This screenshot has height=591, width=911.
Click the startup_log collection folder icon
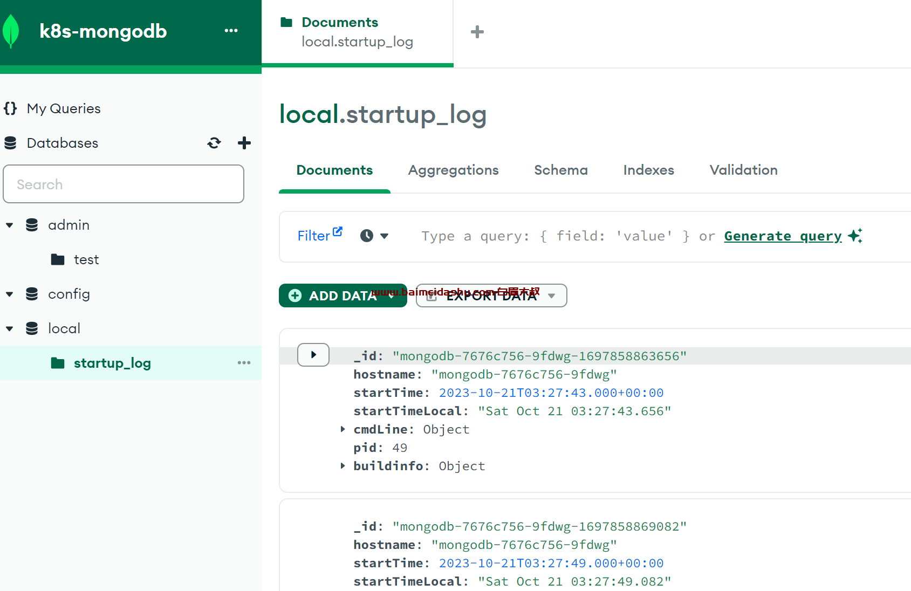58,363
